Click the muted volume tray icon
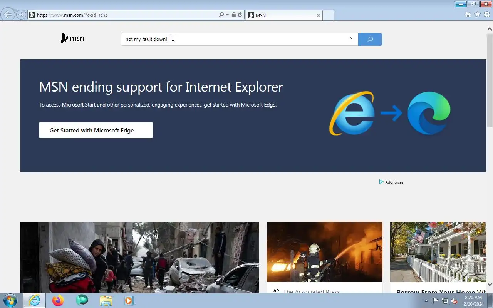The height and width of the screenshot is (308, 493). [x=454, y=301]
